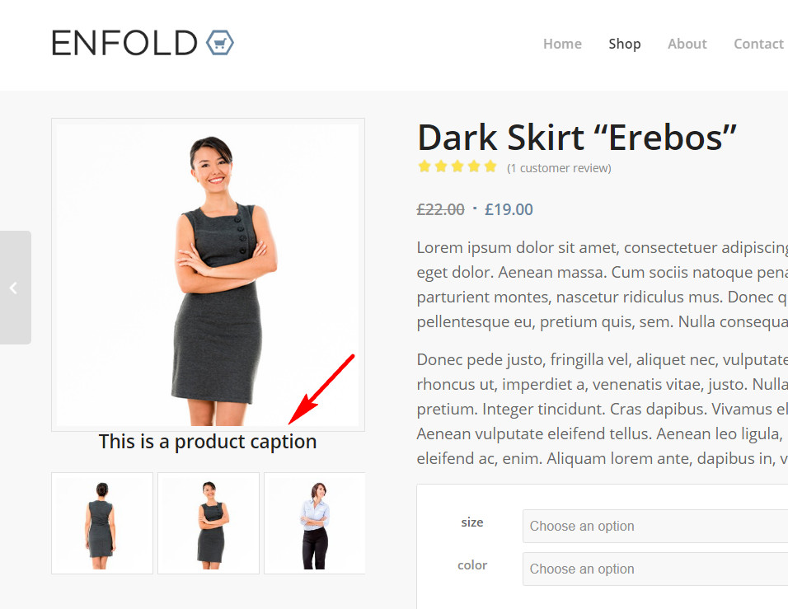This screenshot has height=609, width=788.
Task: Expand the size option dropdown
Action: tap(655, 526)
